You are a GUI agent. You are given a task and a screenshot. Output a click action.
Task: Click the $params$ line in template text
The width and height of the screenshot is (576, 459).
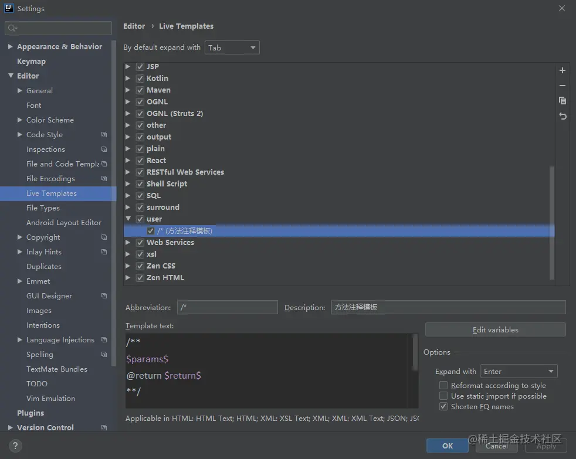147,359
